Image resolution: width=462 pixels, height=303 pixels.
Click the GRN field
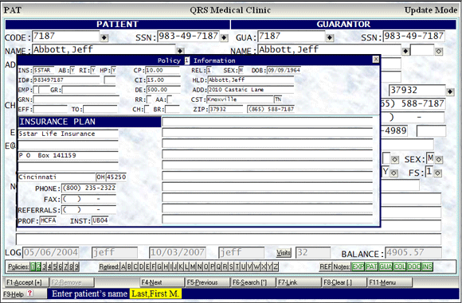coord(76,99)
